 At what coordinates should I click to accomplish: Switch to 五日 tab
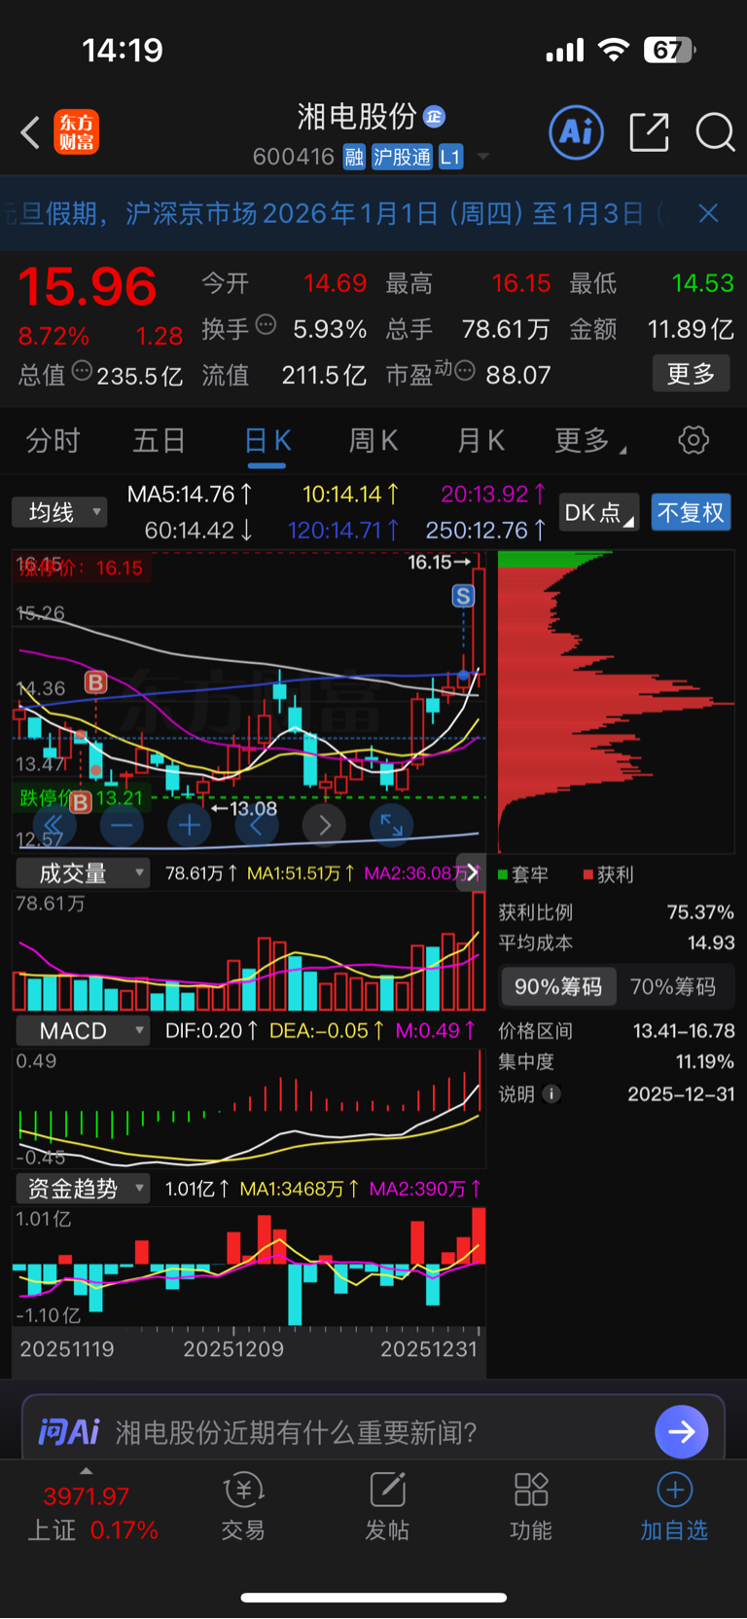pyautogui.click(x=160, y=441)
